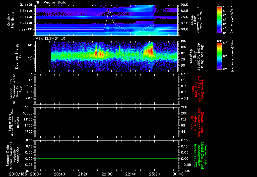
Task: Click the '18800' scanner position tick label
Action: [27, 113]
